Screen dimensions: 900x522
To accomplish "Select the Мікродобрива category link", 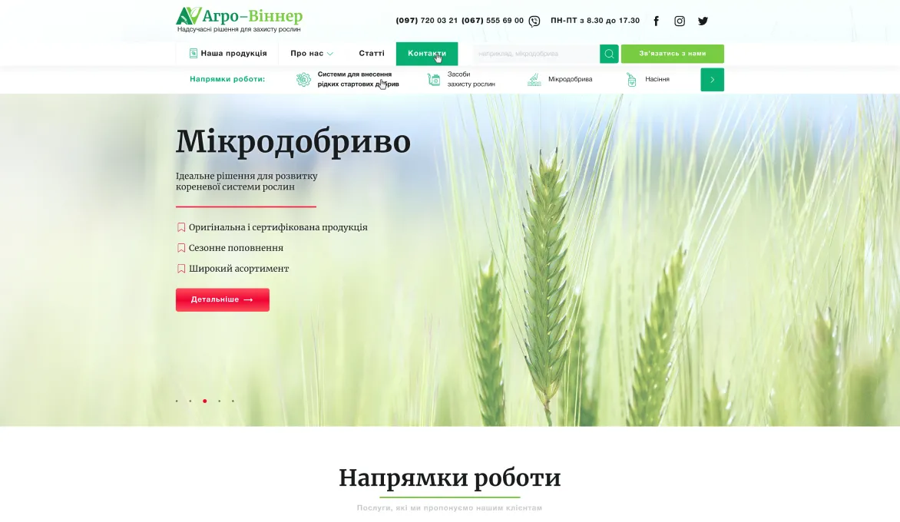I will tap(570, 79).
